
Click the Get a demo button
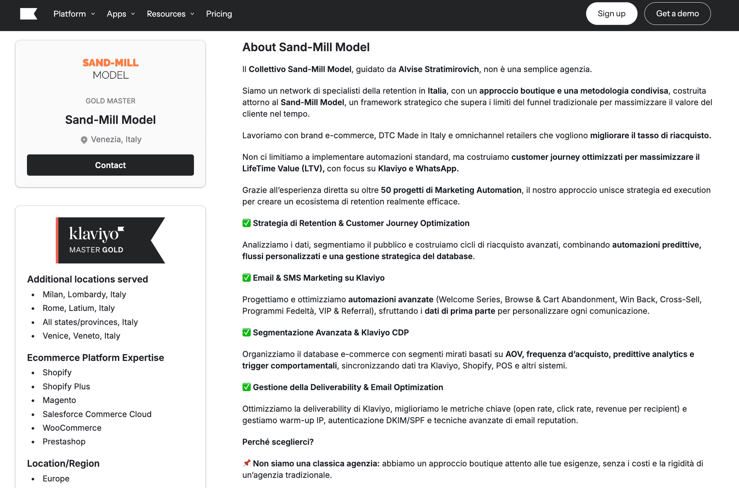tap(677, 13)
